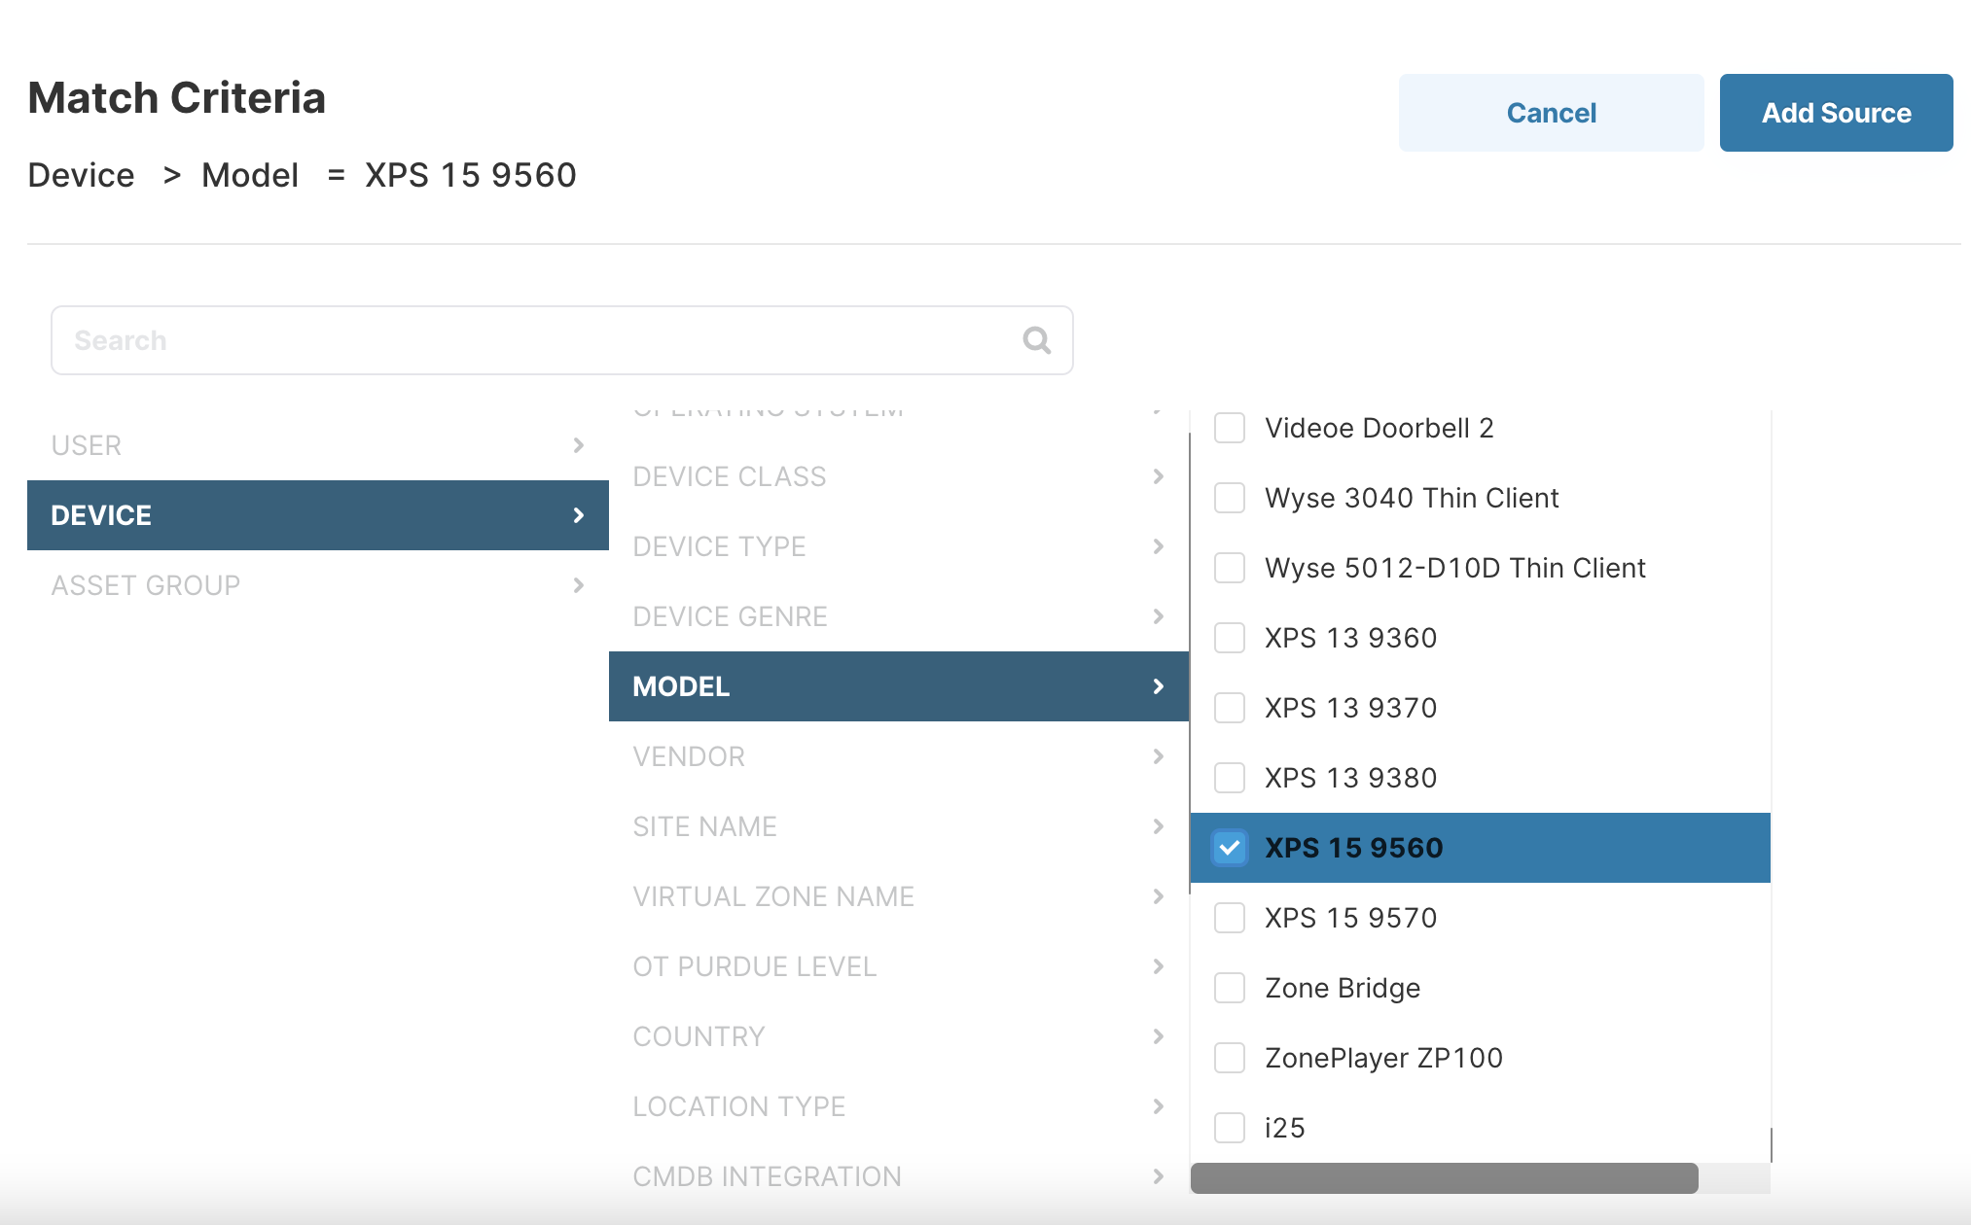The width and height of the screenshot is (1971, 1225).
Task: Select the ASSET GROUP category
Action: [317, 585]
